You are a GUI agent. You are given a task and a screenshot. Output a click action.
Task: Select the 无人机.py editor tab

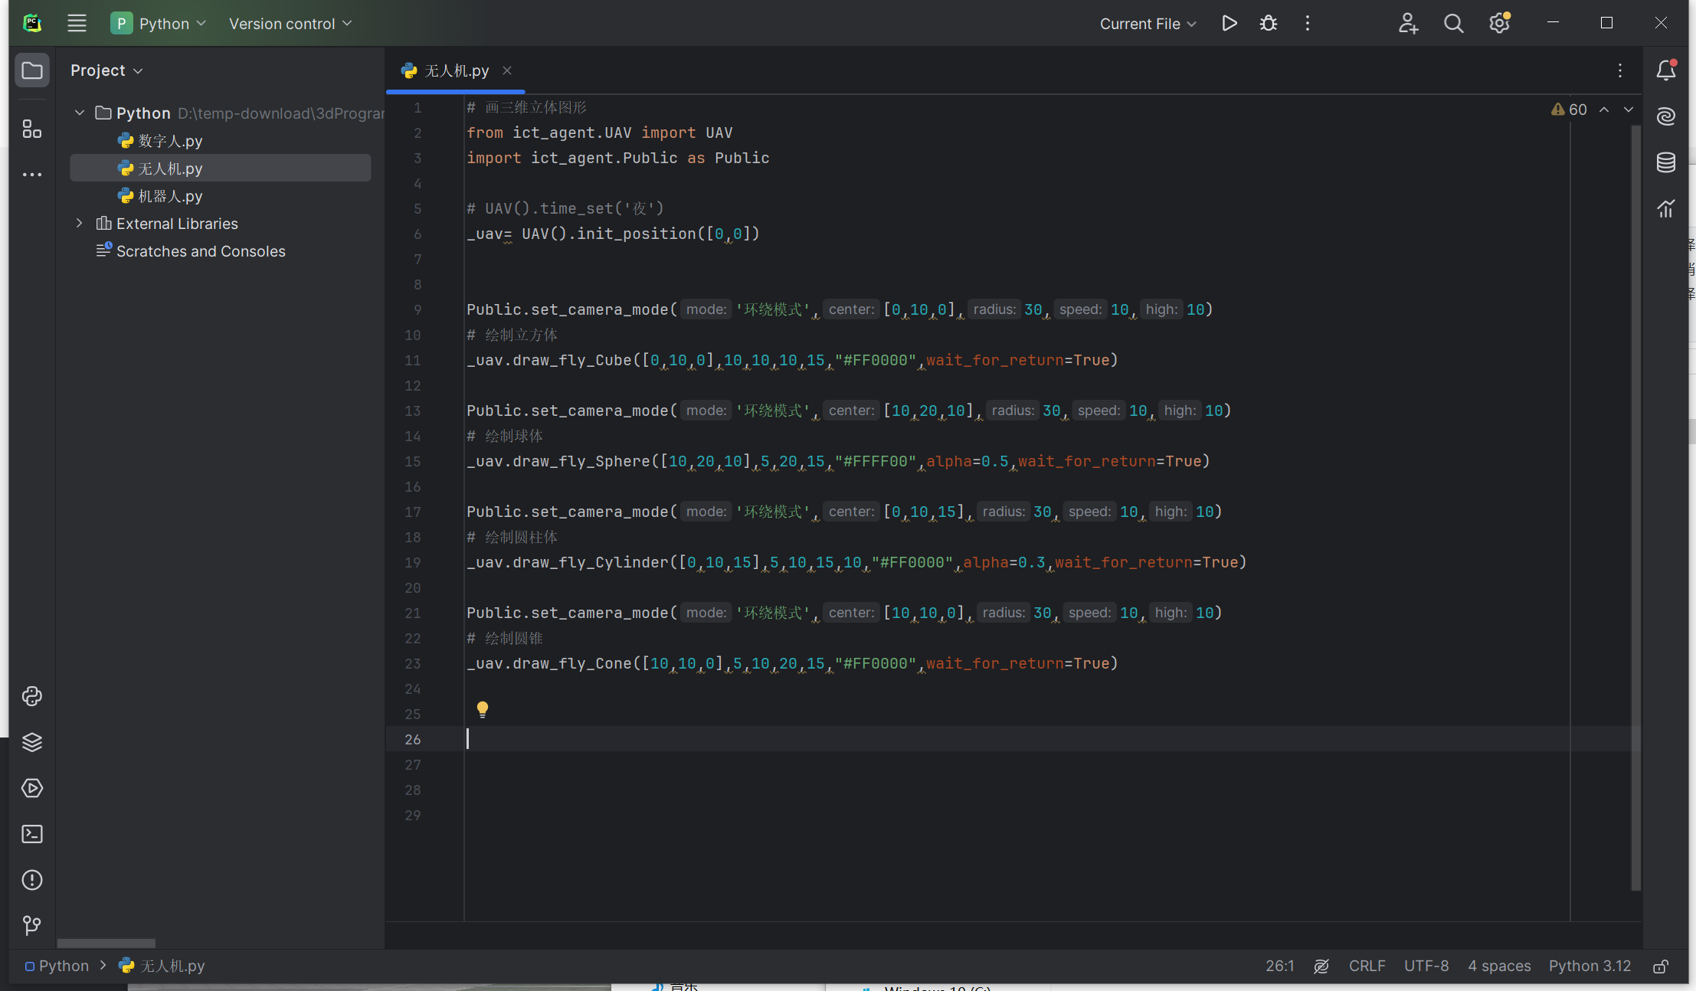[456, 70]
